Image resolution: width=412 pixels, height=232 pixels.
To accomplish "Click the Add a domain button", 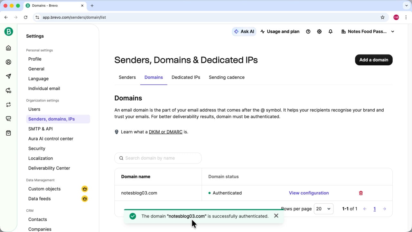I will pos(374,60).
